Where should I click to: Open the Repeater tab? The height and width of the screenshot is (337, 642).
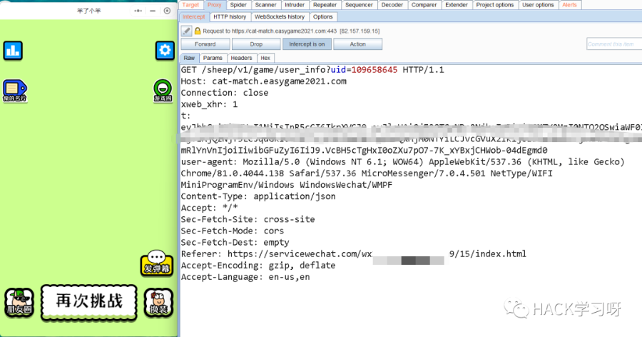click(325, 5)
